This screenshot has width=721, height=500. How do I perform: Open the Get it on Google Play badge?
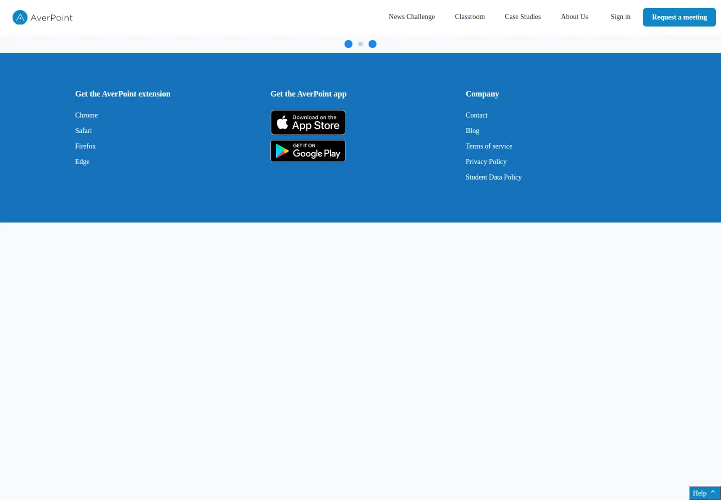coord(308,151)
